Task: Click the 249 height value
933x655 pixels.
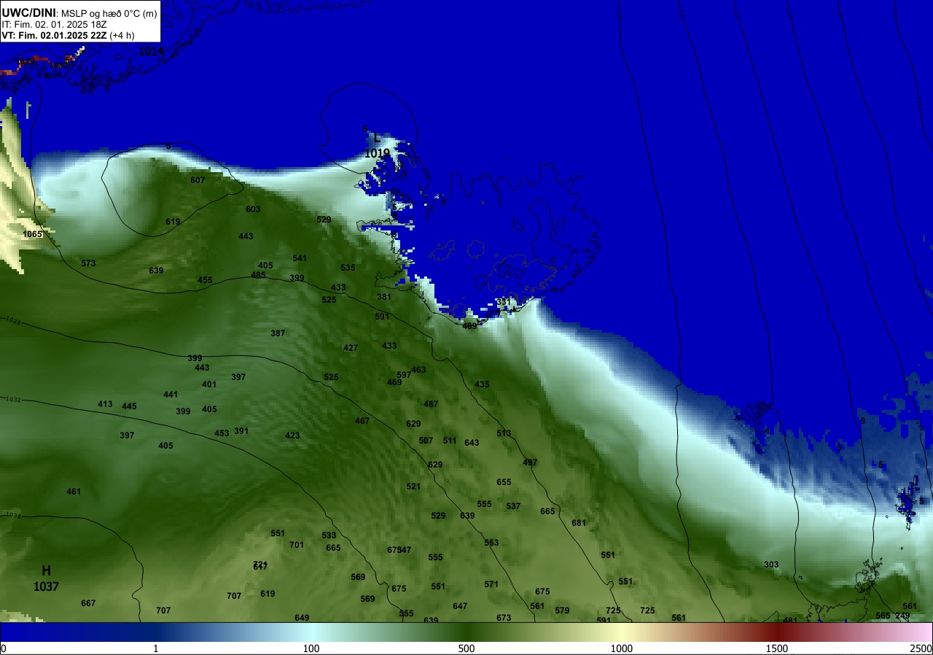Action: tap(902, 616)
